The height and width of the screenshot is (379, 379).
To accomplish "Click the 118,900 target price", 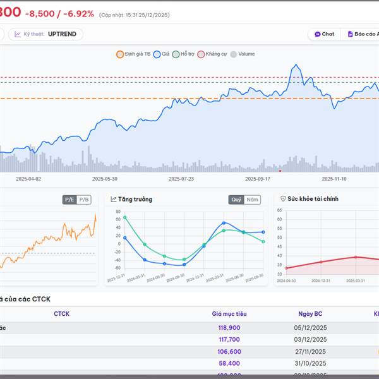I will click(229, 328).
